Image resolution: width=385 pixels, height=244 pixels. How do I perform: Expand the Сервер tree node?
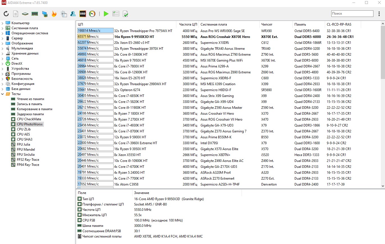(x=3, y=38)
